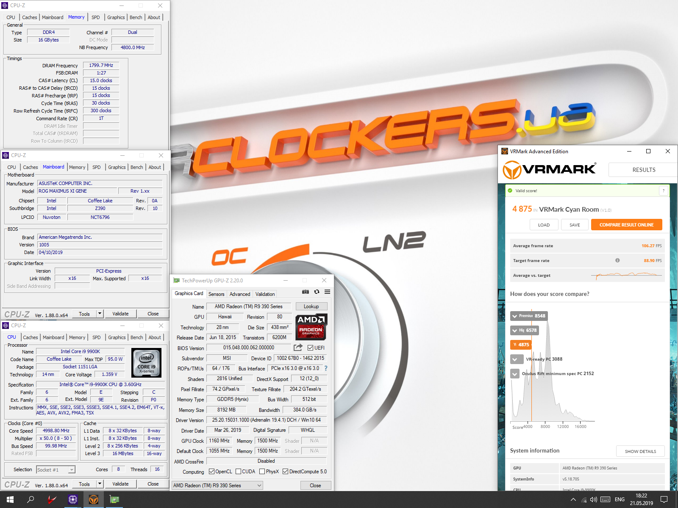Viewport: 678px width, 508px height.
Task: Open Windows taskbar search
Action: (31, 500)
